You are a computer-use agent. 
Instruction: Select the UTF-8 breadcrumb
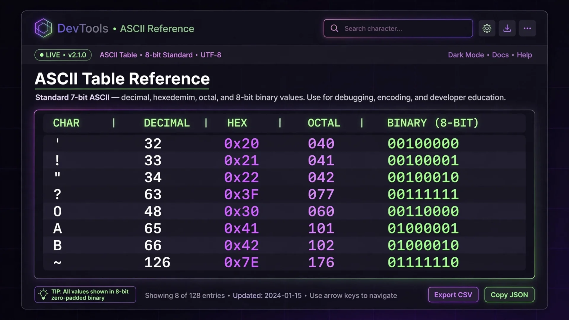pos(211,55)
